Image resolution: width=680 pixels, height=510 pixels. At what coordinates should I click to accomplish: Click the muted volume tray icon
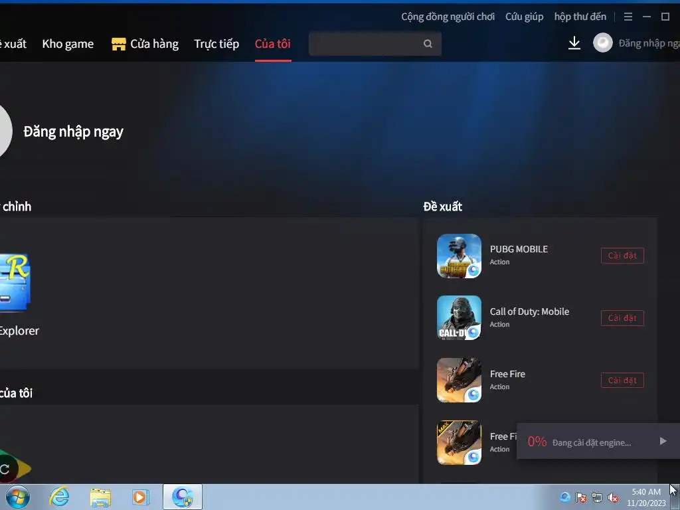pos(613,497)
